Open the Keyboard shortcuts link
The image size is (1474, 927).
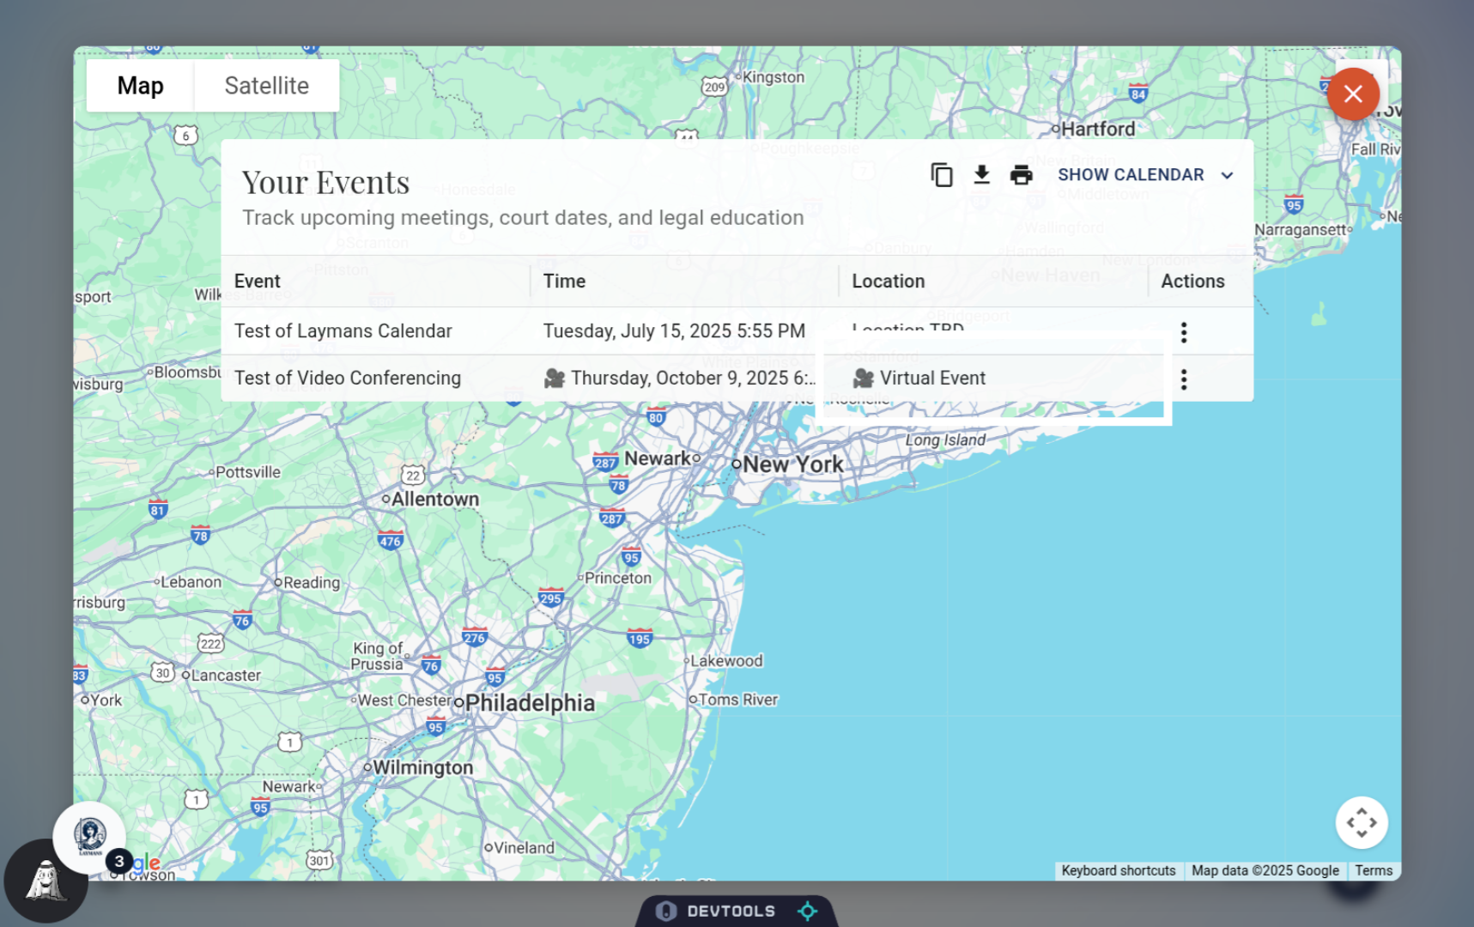pos(1118,869)
